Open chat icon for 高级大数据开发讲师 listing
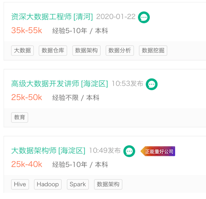 (152, 84)
